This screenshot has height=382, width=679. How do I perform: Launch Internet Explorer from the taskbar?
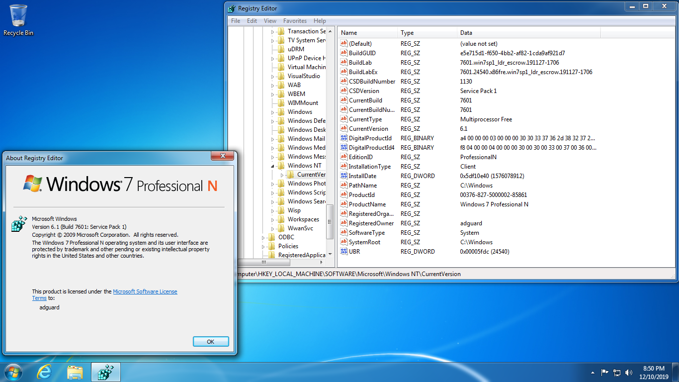(x=45, y=372)
